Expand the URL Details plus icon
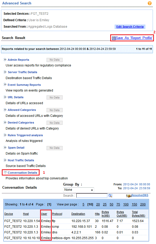This screenshot has width=156, height=244. point(5,97)
